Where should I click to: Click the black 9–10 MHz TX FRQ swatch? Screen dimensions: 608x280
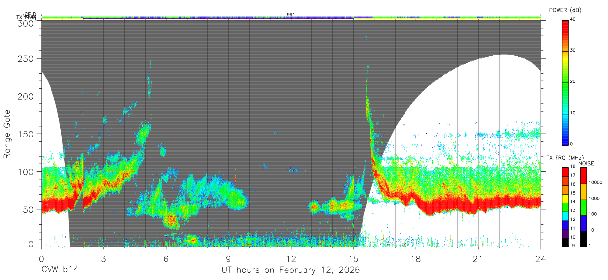[565, 242]
